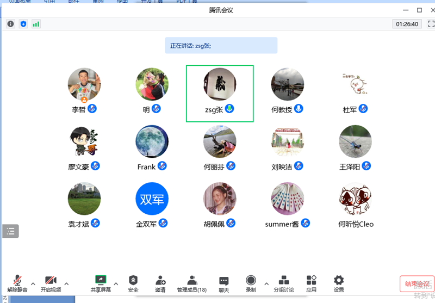Unmute with 解除静音 microphone button
Screen dimensions: 435x303
point(17,283)
